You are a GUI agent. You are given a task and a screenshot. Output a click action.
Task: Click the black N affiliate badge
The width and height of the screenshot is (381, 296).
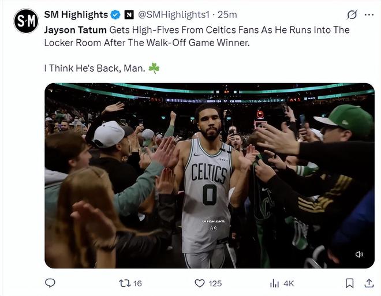tap(129, 15)
